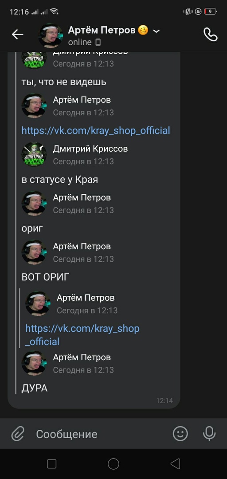Image resolution: width=227 pixels, height=479 pixels.
Task: Tap Android back triangle button
Action: (x=175, y=464)
